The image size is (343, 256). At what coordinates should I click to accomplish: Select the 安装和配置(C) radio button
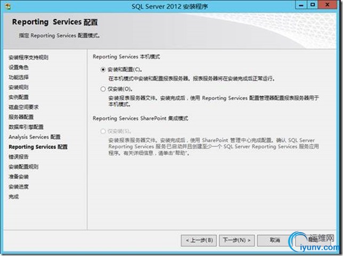pos(103,70)
